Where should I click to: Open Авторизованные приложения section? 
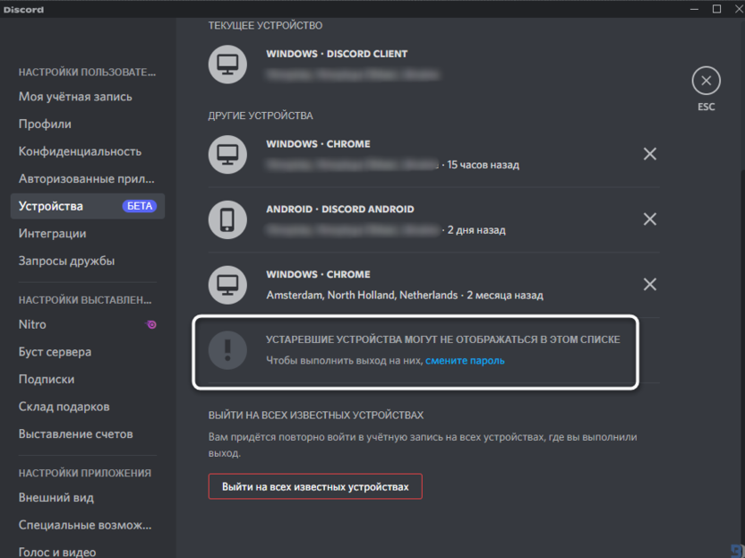click(x=88, y=179)
